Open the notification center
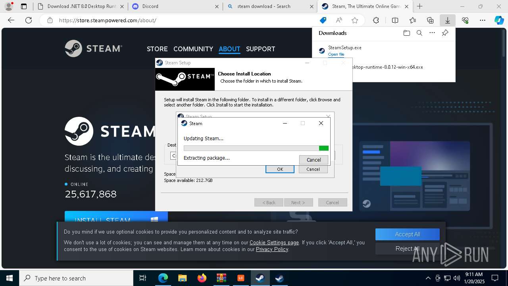 pos(495,278)
